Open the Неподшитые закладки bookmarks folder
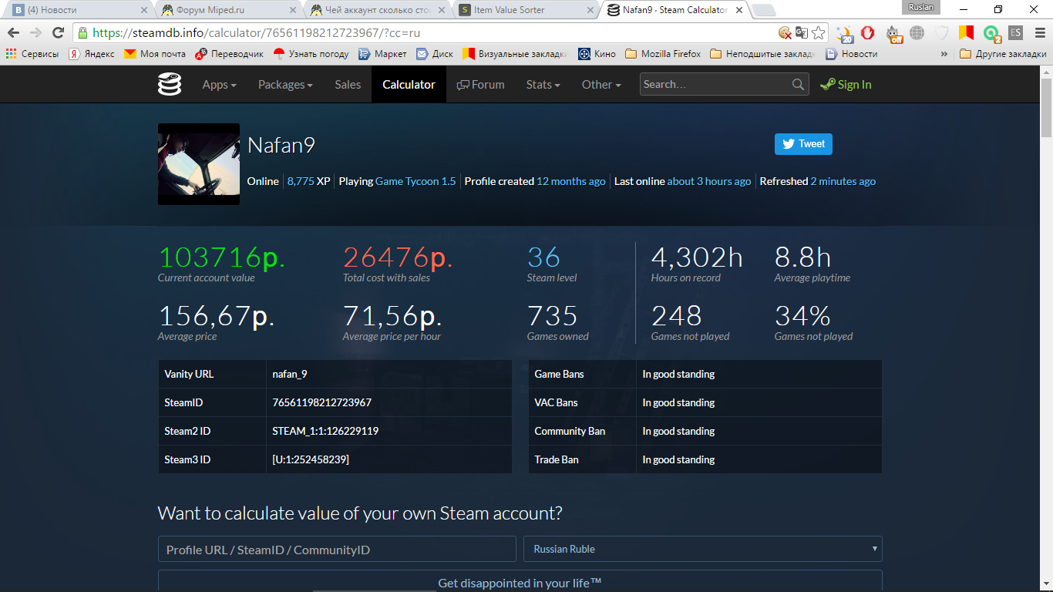Viewport: 1053px width, 592px height. coord(762,54)
